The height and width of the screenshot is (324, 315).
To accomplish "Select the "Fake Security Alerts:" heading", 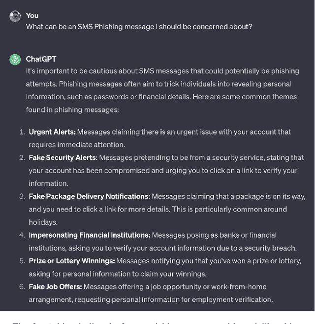I will [x=63, y=158].
